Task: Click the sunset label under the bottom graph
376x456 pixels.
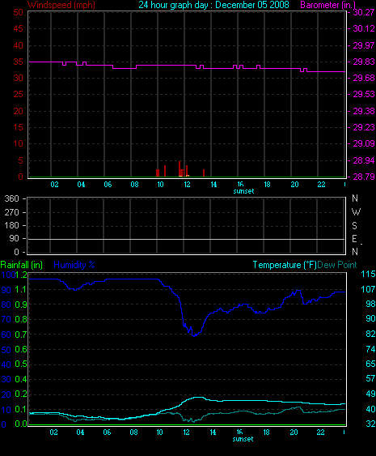Action: pyautogui.click(x=243, y=439)
